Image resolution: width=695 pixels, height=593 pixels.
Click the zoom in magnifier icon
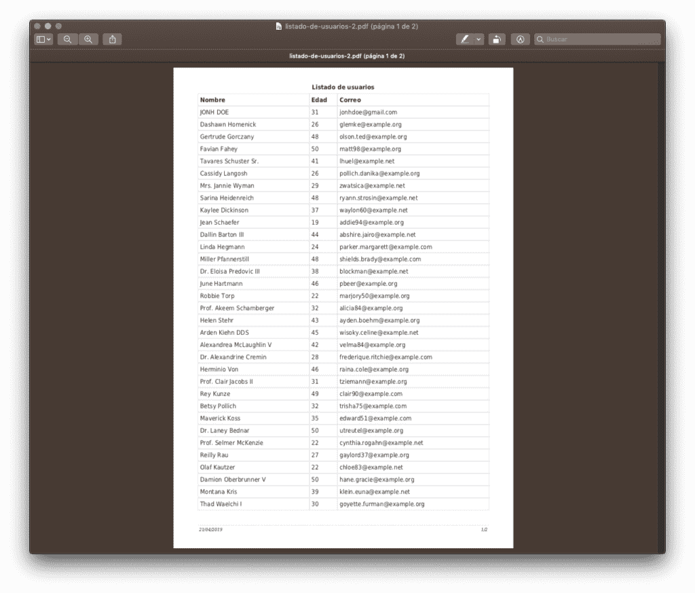(x=88, y=39)
